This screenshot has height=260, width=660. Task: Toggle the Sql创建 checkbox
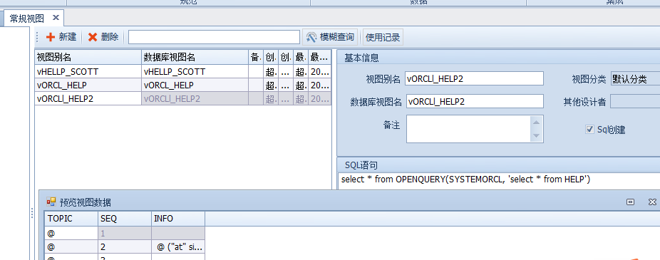589,130
